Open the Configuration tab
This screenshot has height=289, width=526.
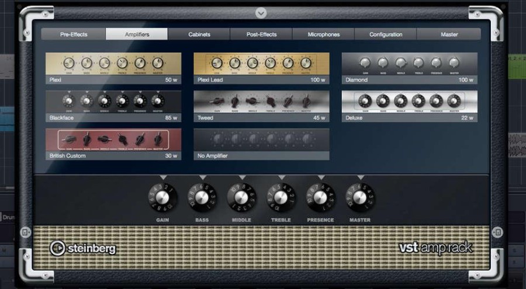pyautogui.click(x=386, y=34)
